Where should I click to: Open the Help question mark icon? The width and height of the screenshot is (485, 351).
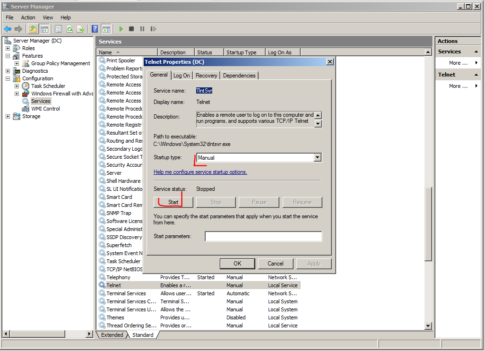coord(95,29)
